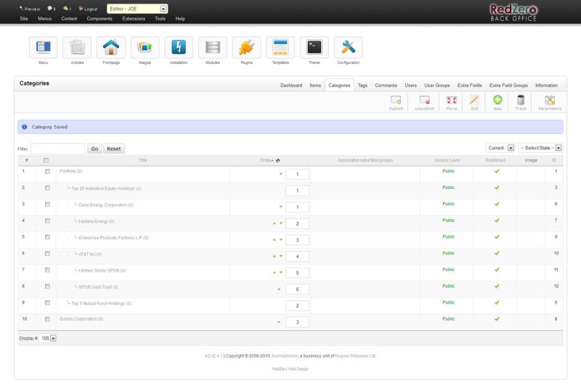Check the Utilities Sector SPDR checkbox
The height and width of the screenshot is (386, 581).
[x=47, y=270]
